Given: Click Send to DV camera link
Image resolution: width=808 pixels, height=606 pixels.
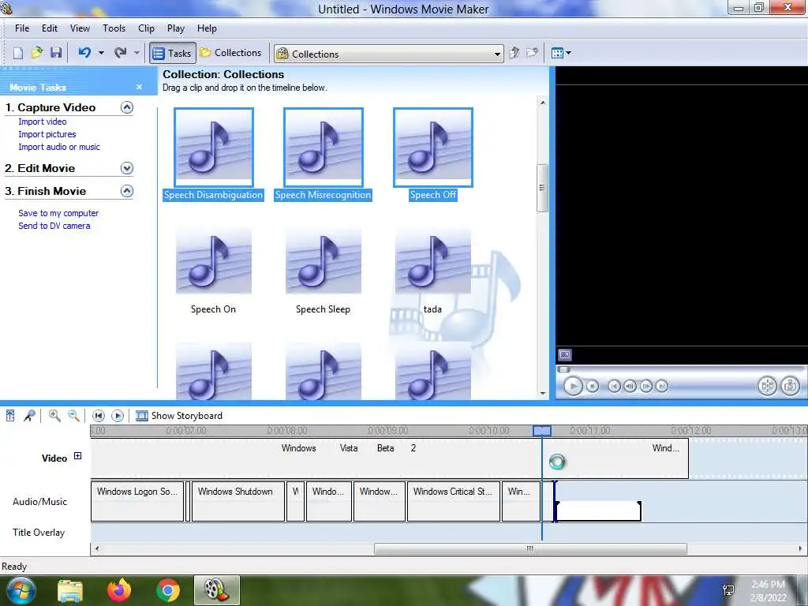Looking at the screenshot, I should (x=54, y=226).
